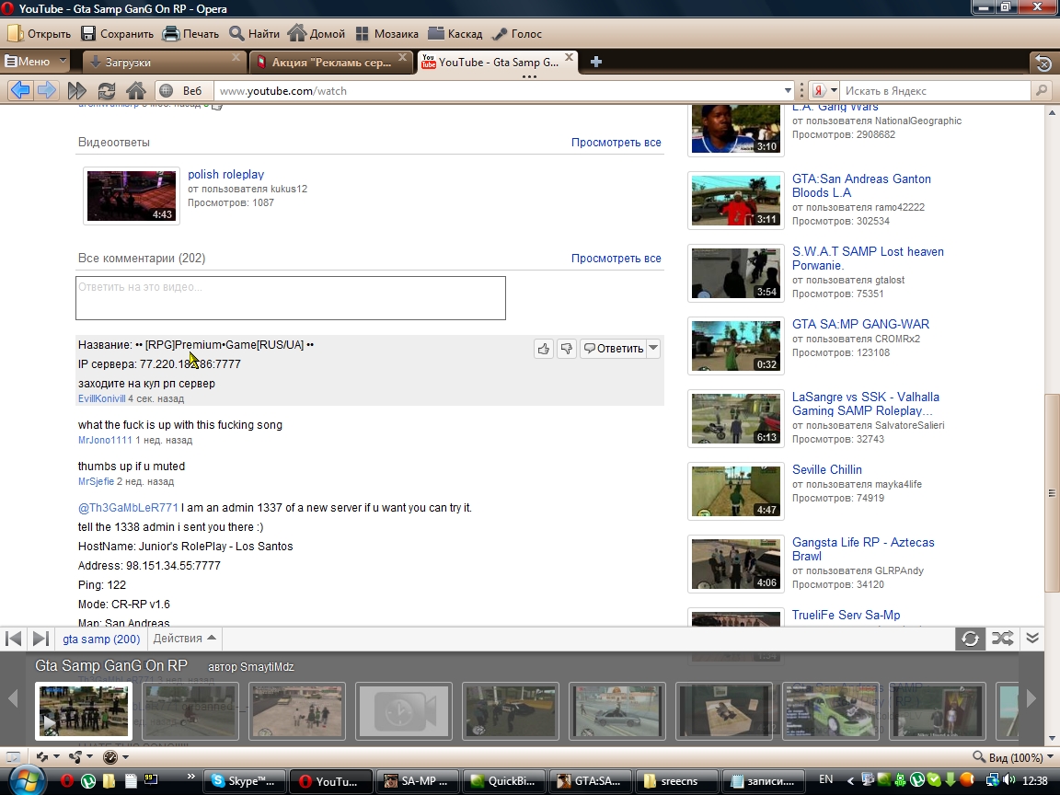Open the Seville Chillin video thumbnail

(735, 491)
